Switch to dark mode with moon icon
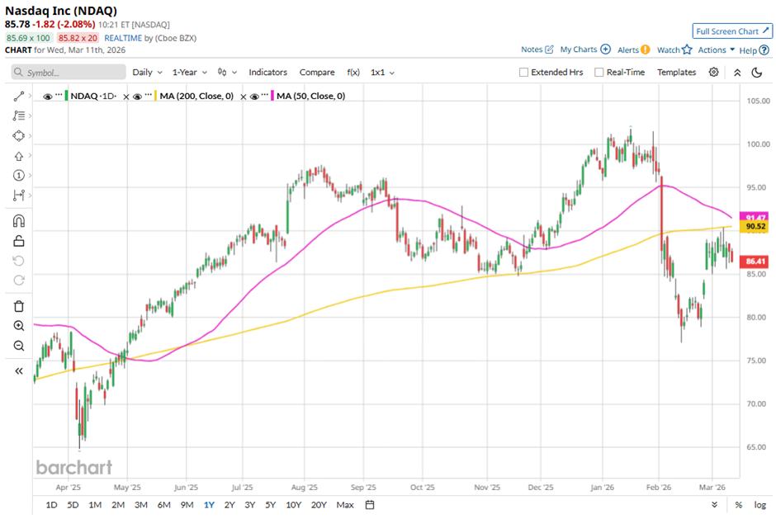The width and height of the screenshot is (776, 519). [x=757, y=73]
